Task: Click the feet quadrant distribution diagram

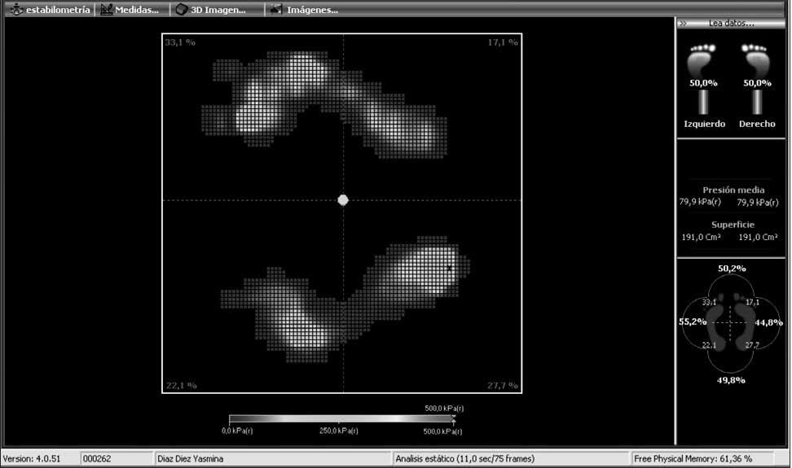Action: coord(730,323)
